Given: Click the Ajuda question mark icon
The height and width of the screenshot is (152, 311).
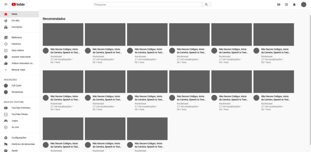Looking at the screenshot, I should point(6,151).
